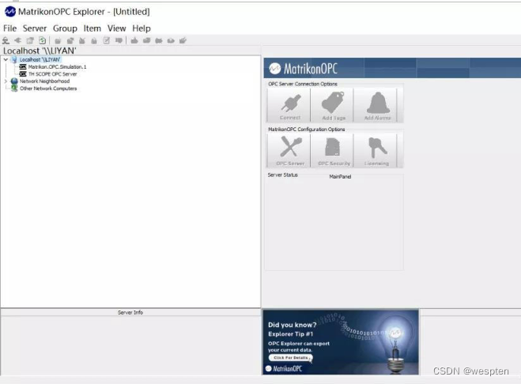Click the OPC Server Connection Options heading
521x384 pixels.
click(x=303, y=84)
